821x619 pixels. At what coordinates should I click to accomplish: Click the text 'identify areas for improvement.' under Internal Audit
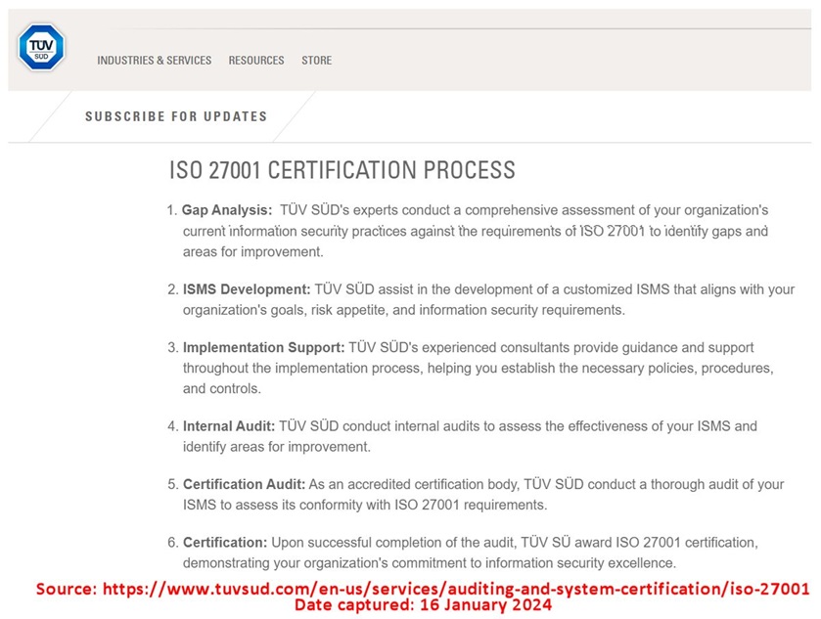coord(277,447)
